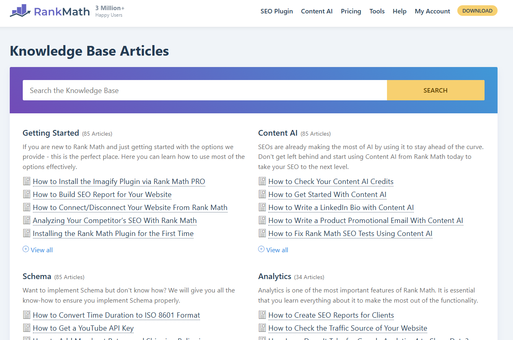Open the Content AI menu item
Viewport: 513px width, 340px height.
point(317,11)
